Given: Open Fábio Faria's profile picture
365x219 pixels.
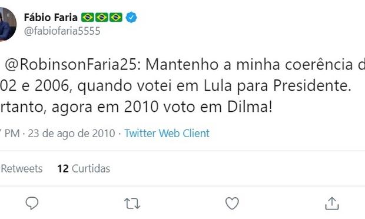Looking at the screenshot, I should [x=8, y=24].
